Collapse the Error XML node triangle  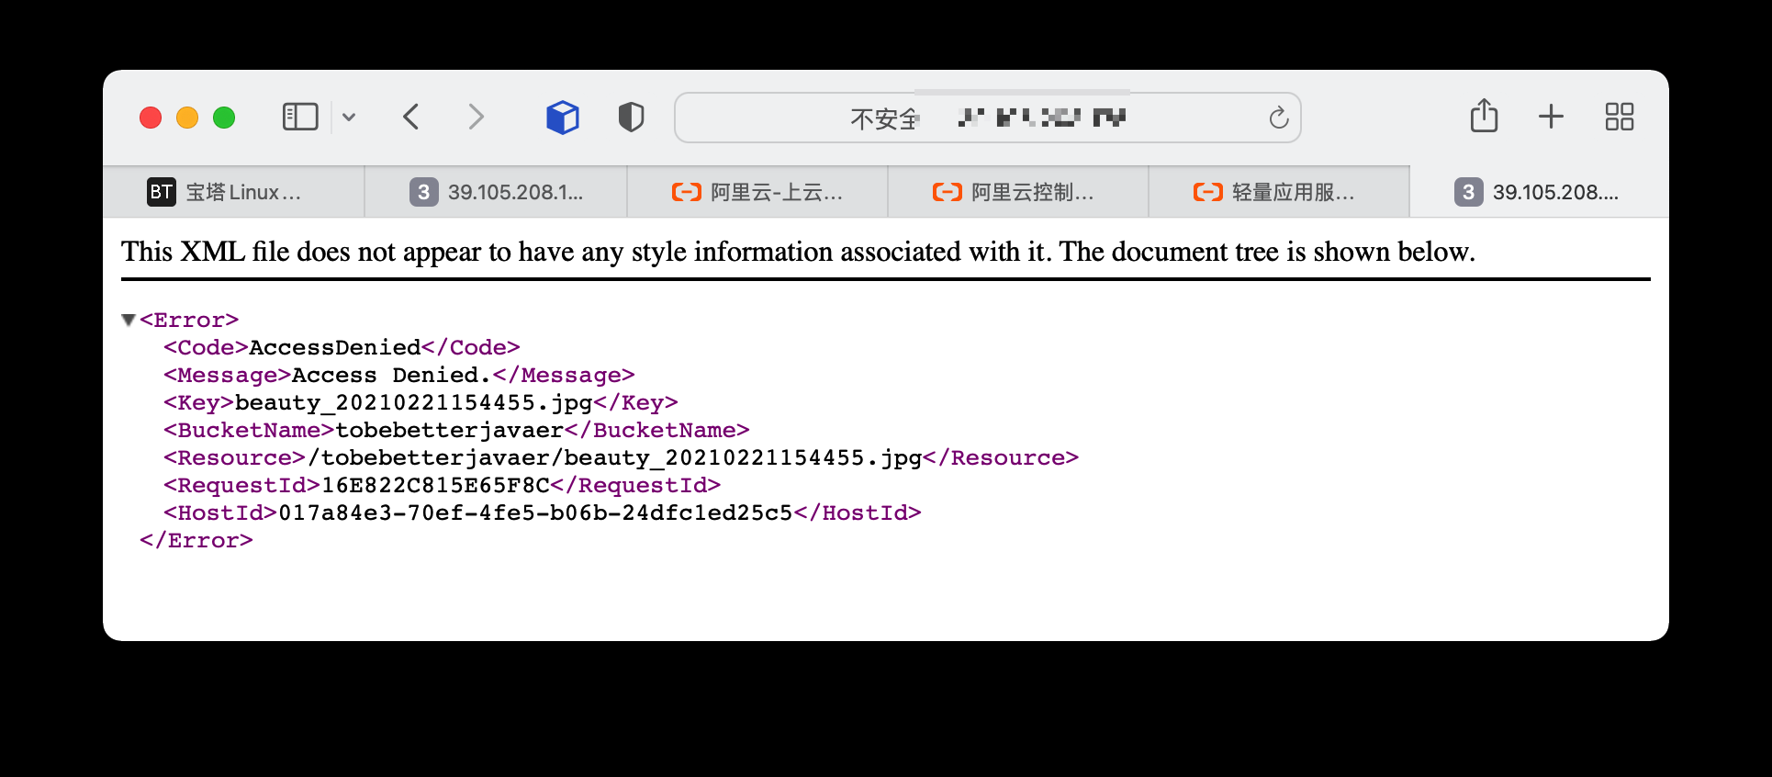(129, 320)
